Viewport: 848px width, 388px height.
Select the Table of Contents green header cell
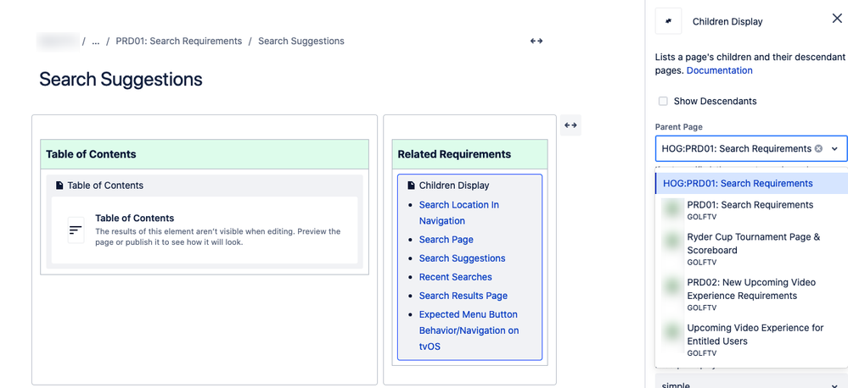click(x=205, y=154)
